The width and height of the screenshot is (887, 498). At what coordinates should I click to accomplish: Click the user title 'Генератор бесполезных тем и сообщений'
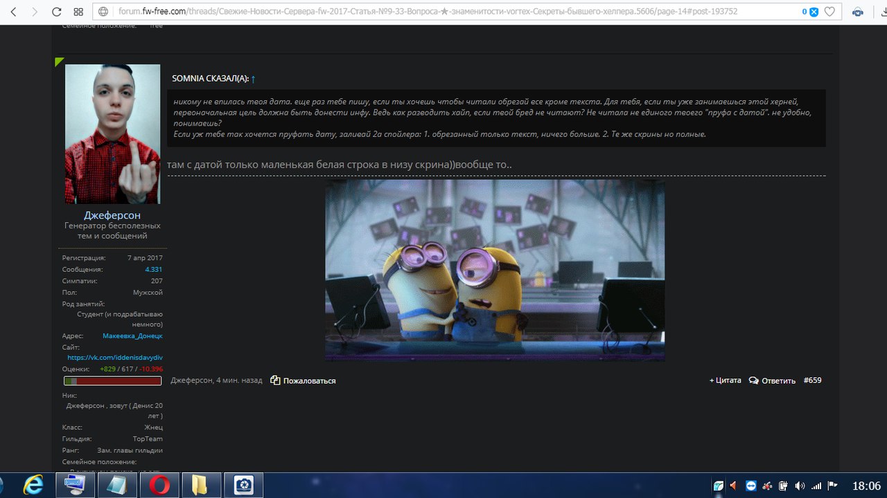(112, 230)
